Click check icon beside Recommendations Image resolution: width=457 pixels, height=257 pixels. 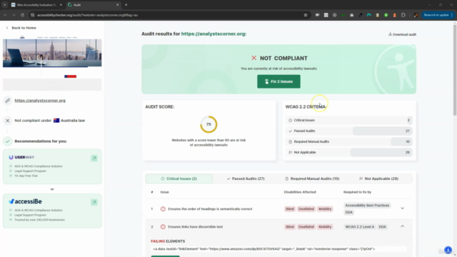click(x=8, y=141)
